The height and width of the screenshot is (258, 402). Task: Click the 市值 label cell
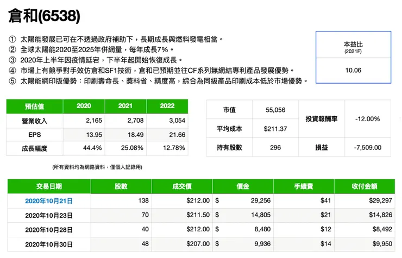tap(229, 110)
